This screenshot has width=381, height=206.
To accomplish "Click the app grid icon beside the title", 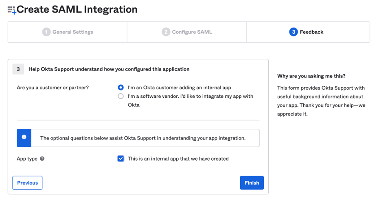I will coord(11,10).
